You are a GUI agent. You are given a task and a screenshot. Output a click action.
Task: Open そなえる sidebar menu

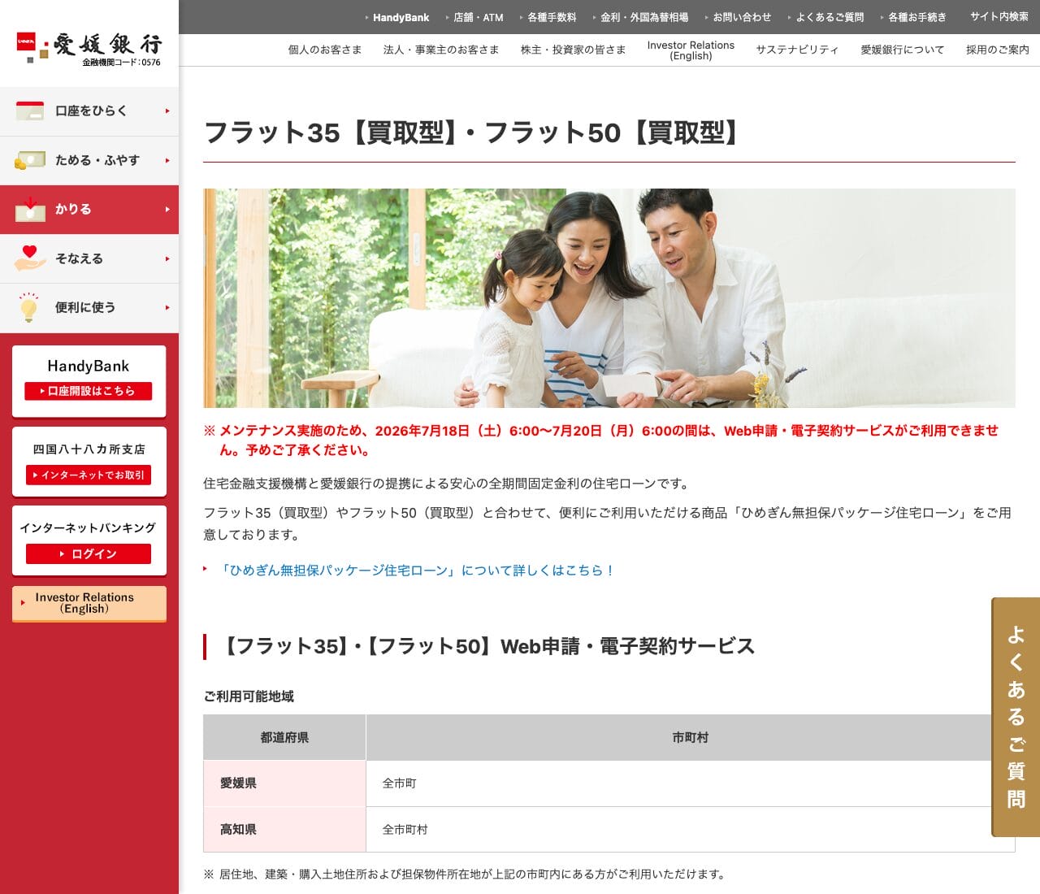[89, 258]
